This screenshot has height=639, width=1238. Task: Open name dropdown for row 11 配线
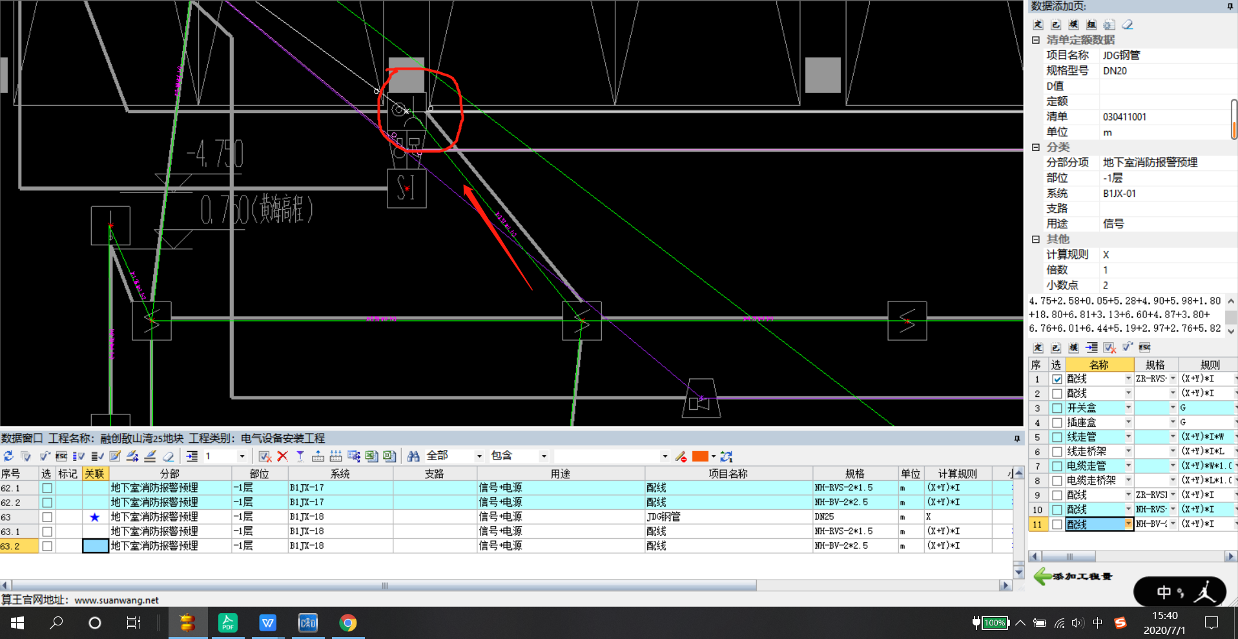click(1128, 525)
